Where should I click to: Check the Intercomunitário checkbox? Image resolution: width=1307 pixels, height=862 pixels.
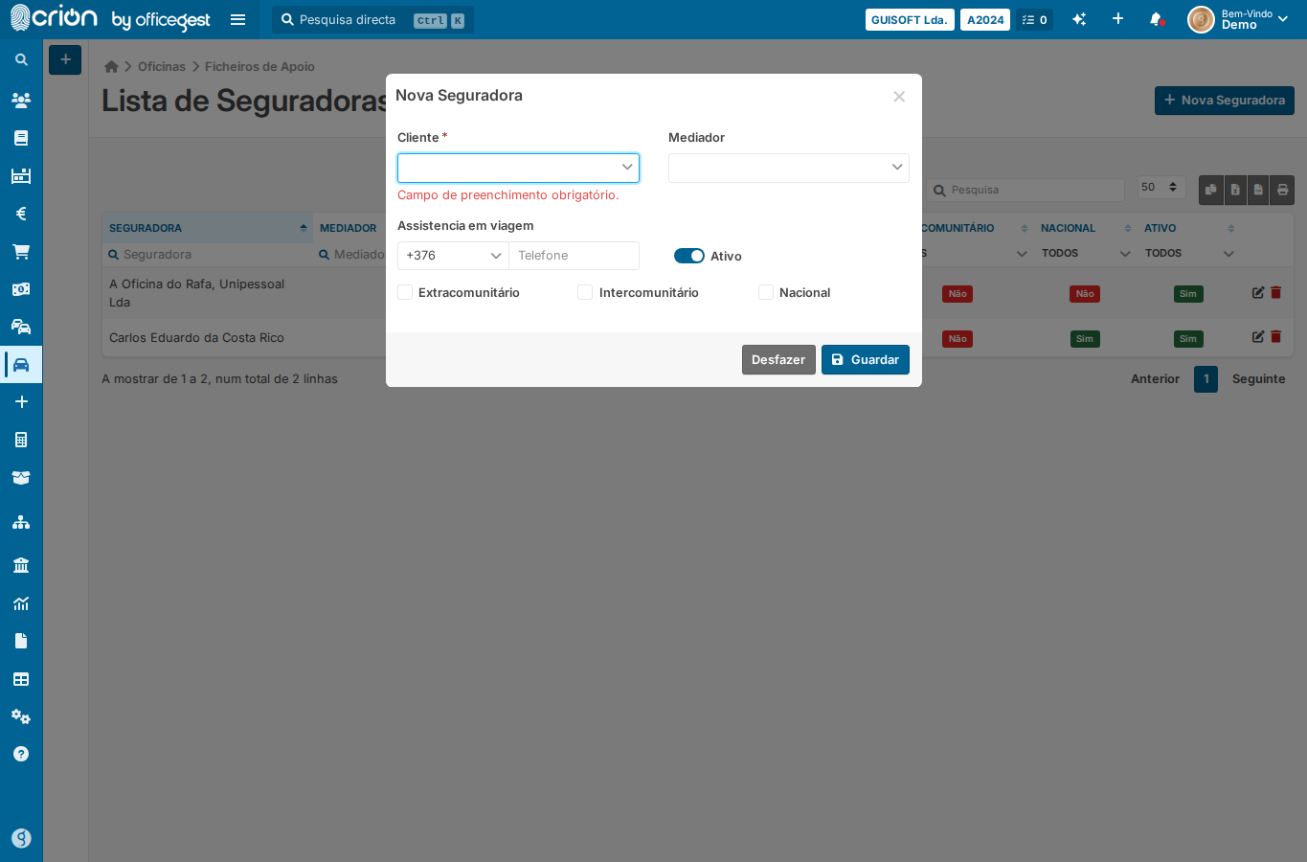coord(585,292)
